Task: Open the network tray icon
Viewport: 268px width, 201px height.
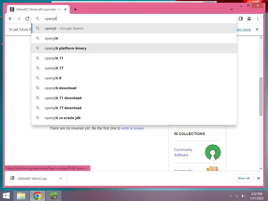Action: pos(237,196)
